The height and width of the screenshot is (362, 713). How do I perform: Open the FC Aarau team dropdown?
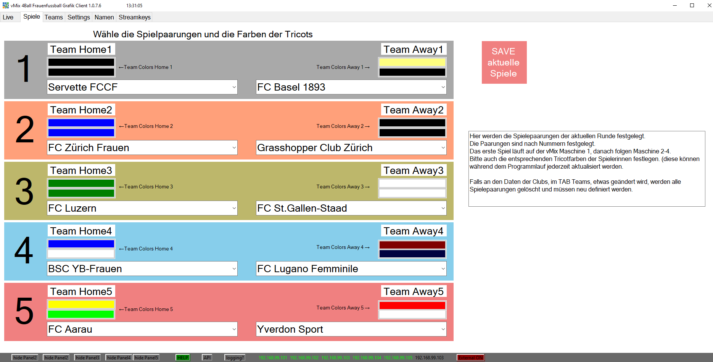[234, 329]
